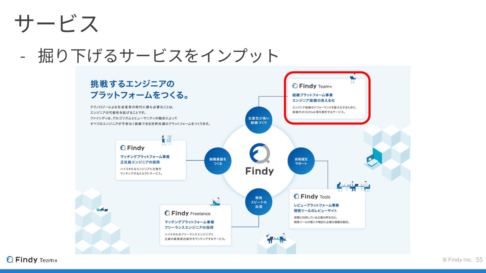Click 組織プラットフォーム事業 text in Team+ card
The width and height of the screenshot is (486, 273).
[x=313, y=95]
